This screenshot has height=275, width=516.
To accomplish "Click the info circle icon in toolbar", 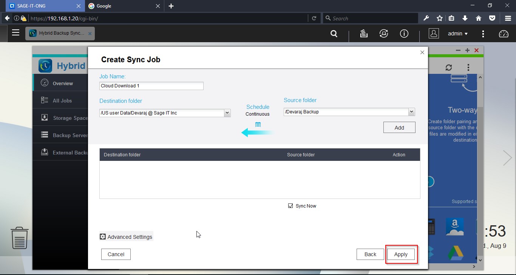I will click(404, 34).
